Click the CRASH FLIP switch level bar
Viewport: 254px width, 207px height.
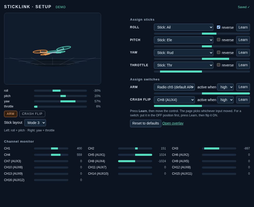point(202,106)
